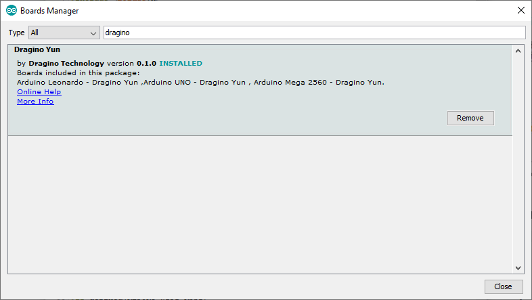Close the Boards Manager with Close button

503,286
